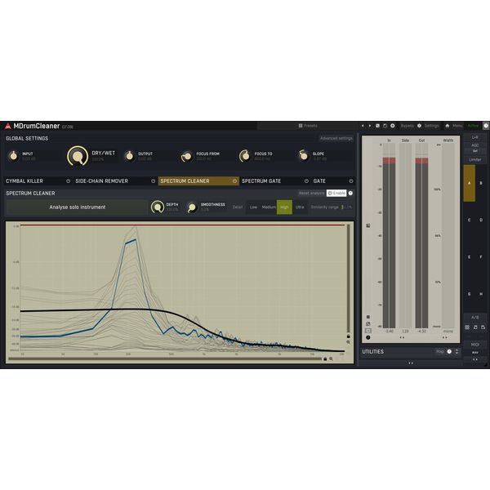Click the graph horizontal scrollbar

point(165,359)
